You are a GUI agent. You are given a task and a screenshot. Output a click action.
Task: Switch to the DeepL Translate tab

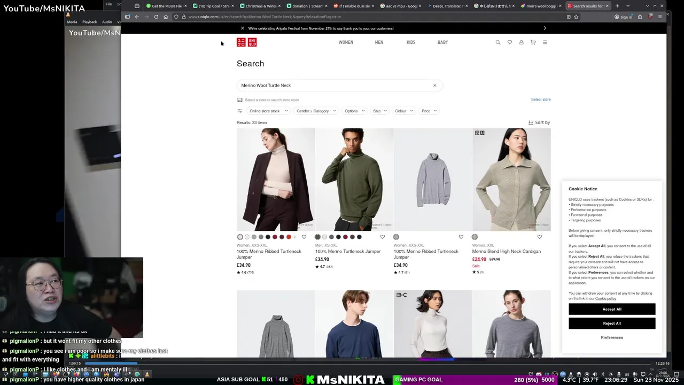pyautogui.click(x=447, y=6)
